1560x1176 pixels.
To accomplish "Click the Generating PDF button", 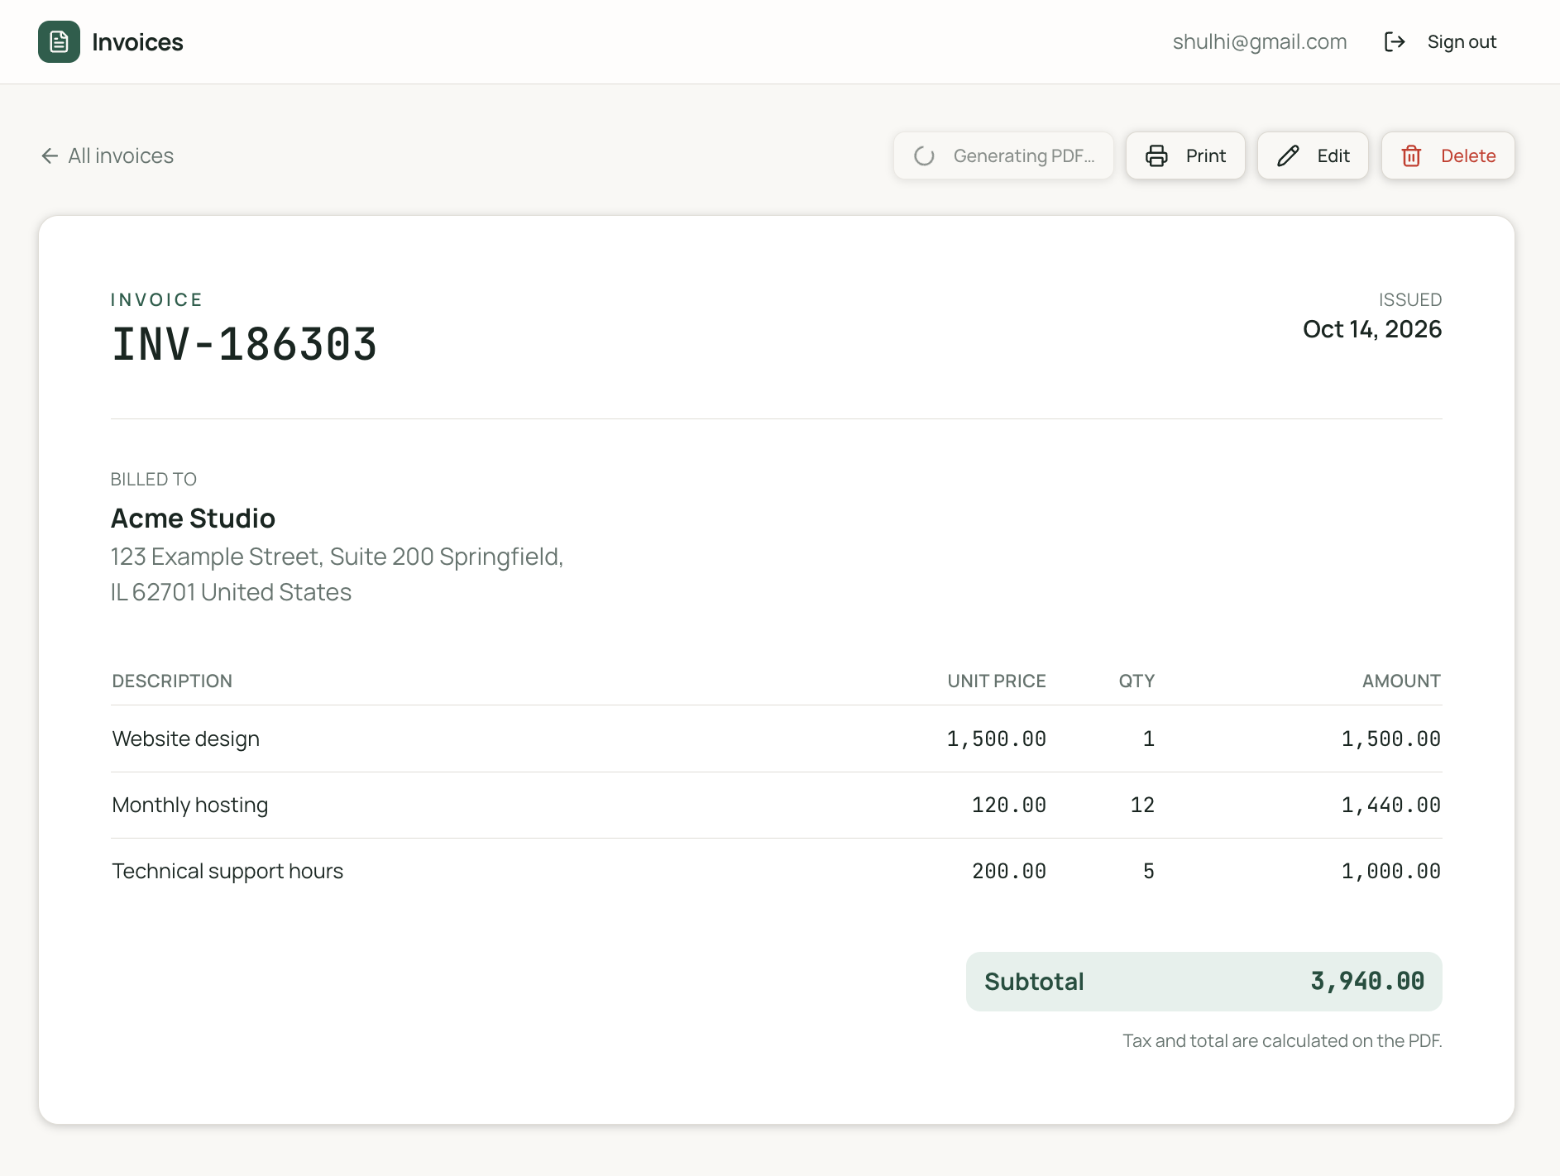I will point(1003,155).
